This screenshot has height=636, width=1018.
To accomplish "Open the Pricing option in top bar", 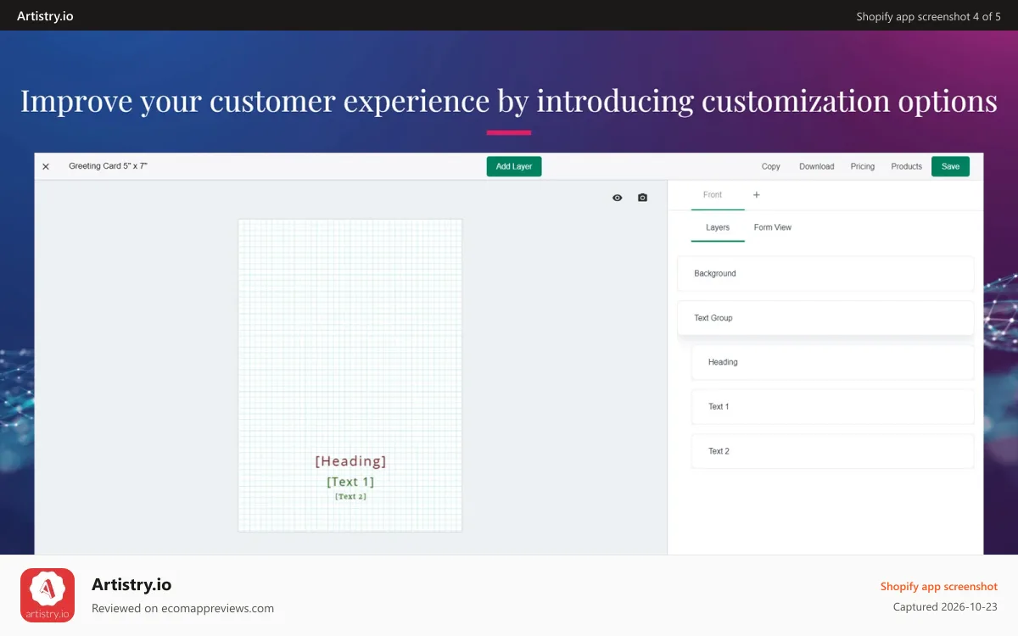I will click(863, 166).
